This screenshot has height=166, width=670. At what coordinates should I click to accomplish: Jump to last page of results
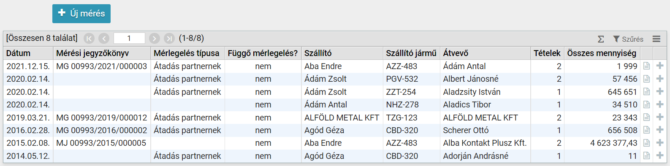click(x=169, y=38)
